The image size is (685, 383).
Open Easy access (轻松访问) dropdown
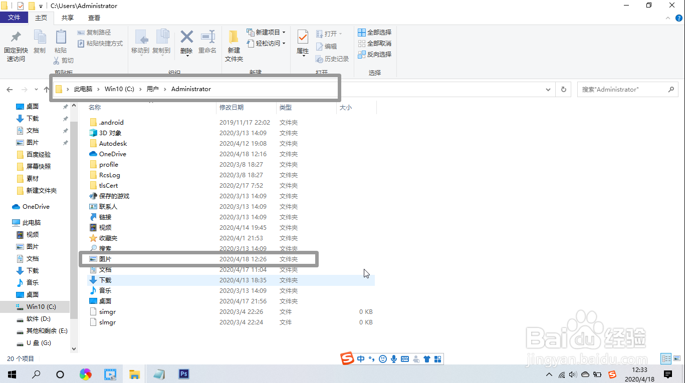pos(266,44)
